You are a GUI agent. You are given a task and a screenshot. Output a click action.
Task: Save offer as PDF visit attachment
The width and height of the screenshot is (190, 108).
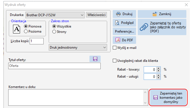point(162,27)
